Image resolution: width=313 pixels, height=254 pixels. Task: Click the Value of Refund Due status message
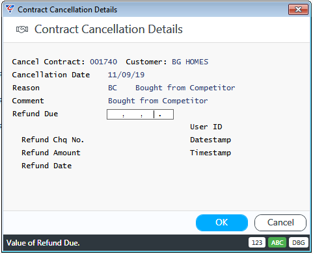pos(43,243)
